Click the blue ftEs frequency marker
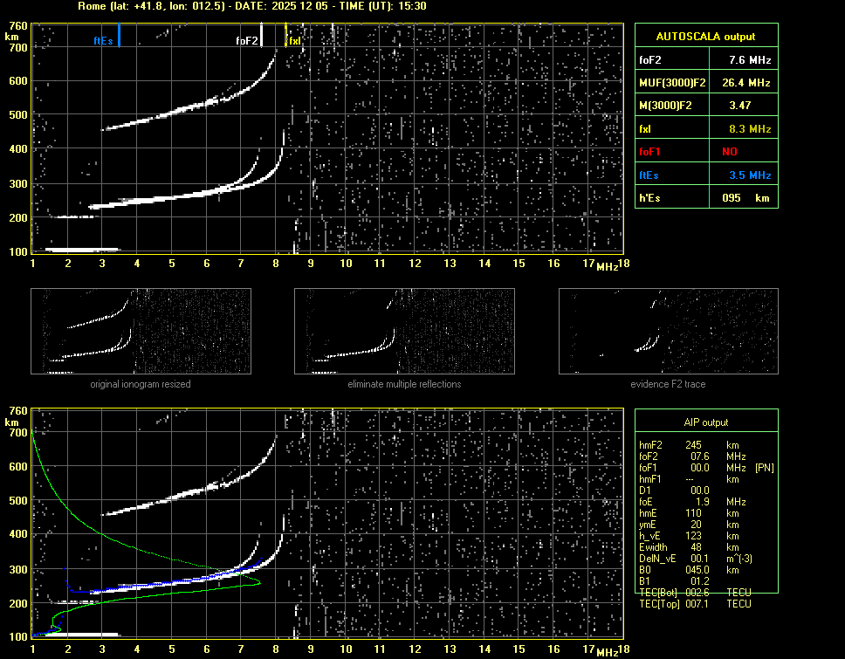The height and width of the screenshot is (659, 845). click(x=119, y=37)
